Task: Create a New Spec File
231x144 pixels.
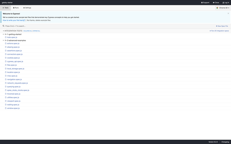Action: [x=222, y=26]
